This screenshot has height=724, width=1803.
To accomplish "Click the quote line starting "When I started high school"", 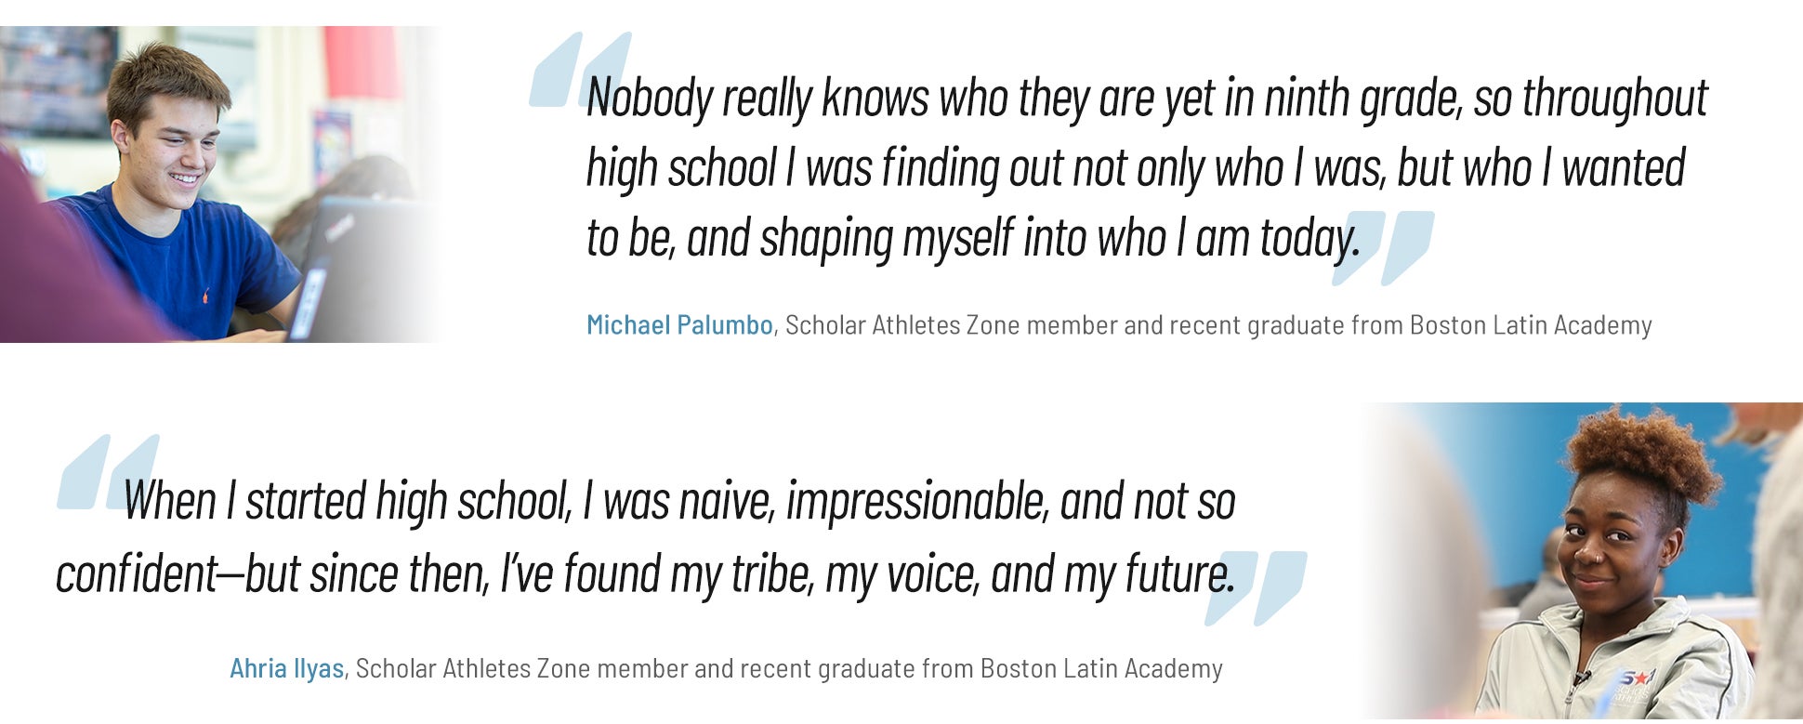I will (678, 501).
